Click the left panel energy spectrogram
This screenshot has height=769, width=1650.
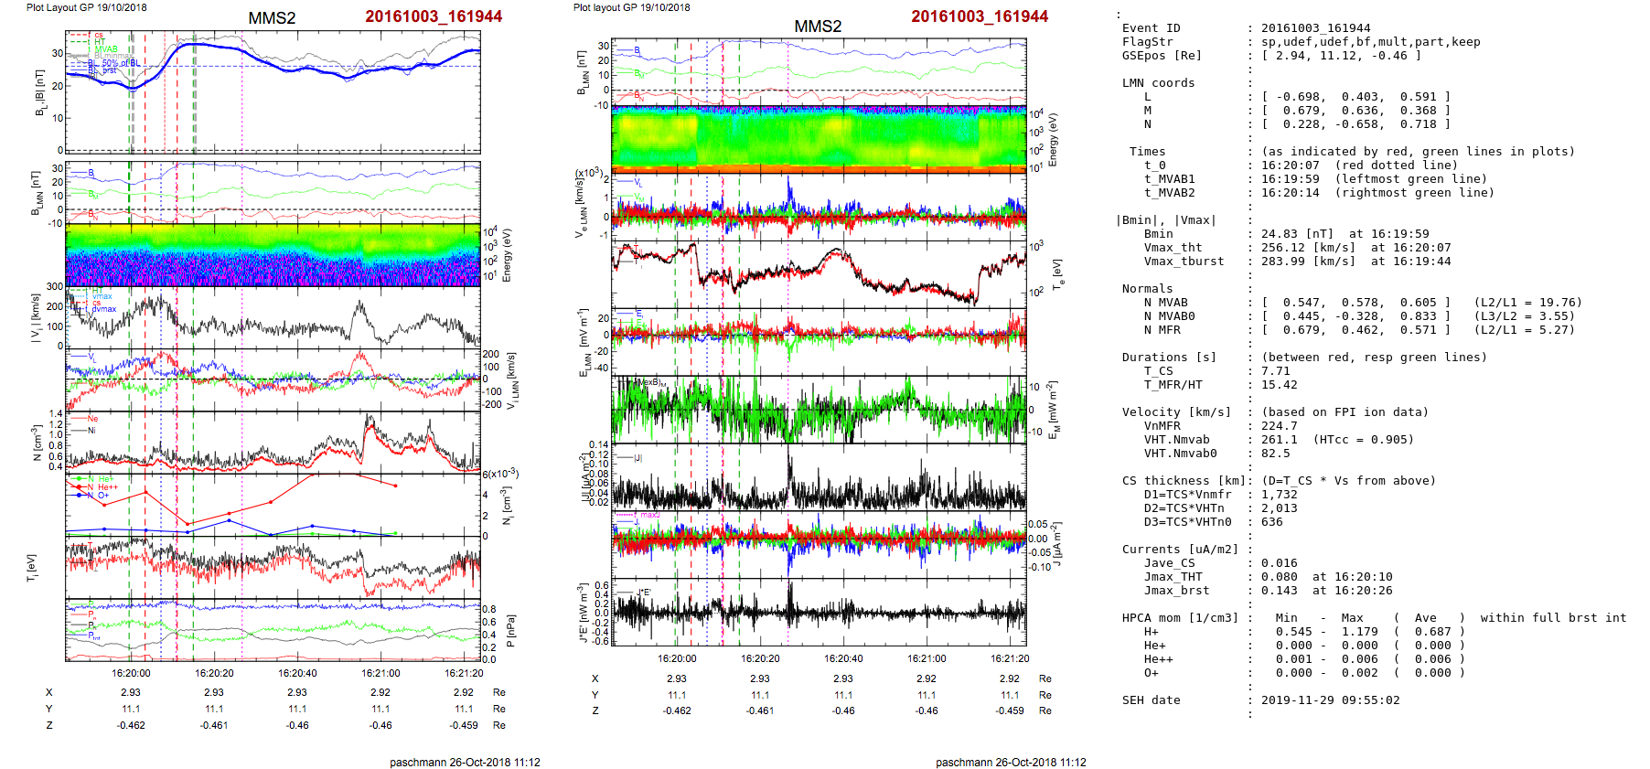pyautogui.click(x=273, y=255)
